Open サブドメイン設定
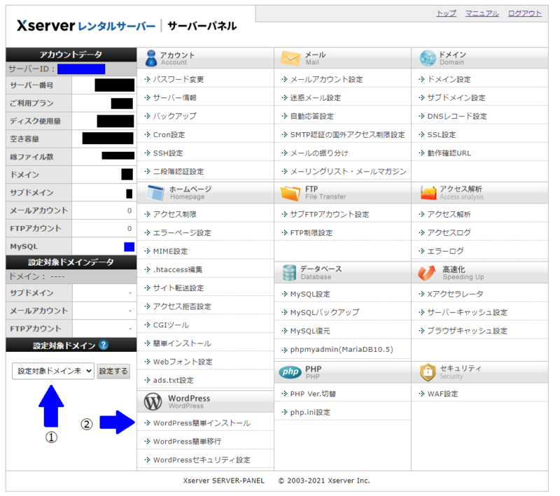This screenshot has height=496, width=560. click(x=456, y=98)
